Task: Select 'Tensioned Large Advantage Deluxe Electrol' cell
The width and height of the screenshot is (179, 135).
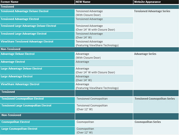Action: pos(37,28)
